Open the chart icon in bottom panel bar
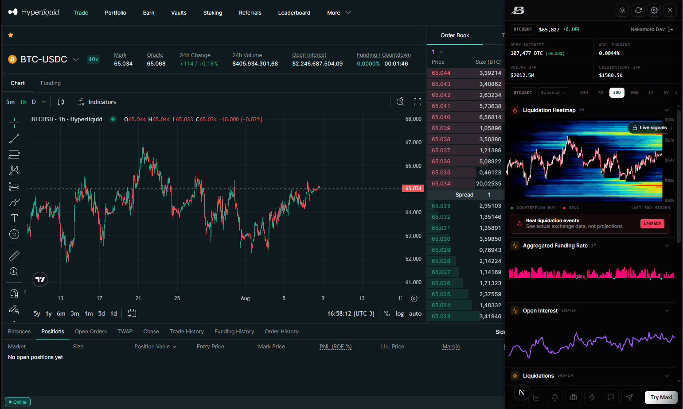 point(536,397)
